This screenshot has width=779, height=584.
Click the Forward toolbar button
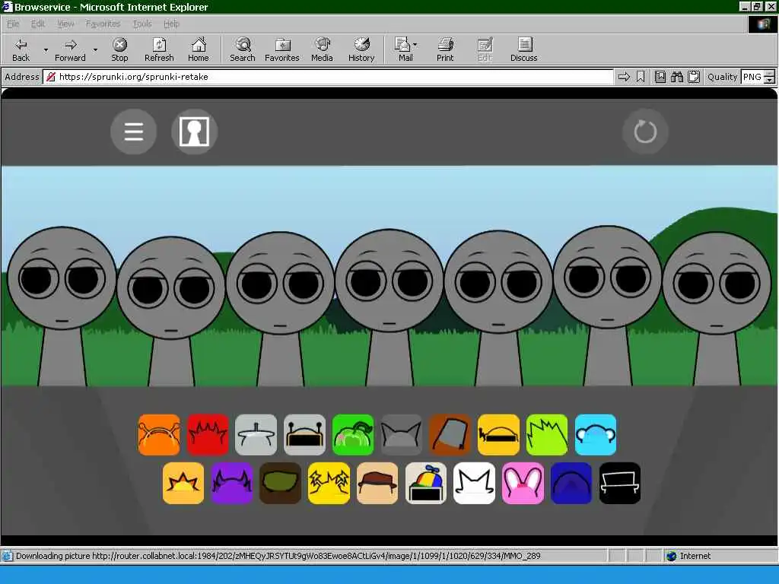point(70,49)
